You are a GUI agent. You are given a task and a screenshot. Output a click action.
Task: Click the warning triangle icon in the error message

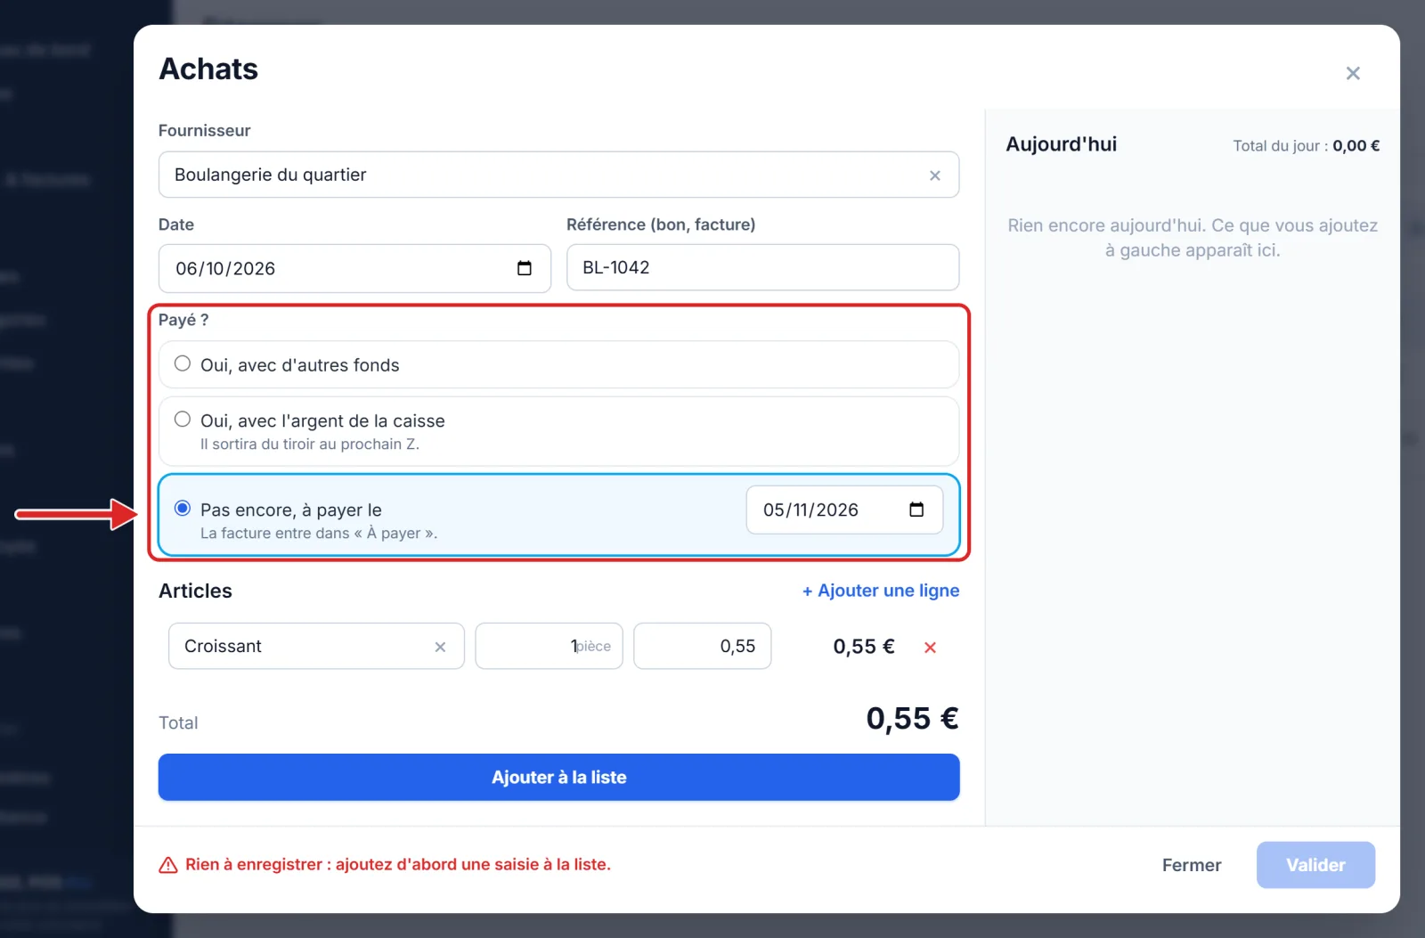pyautogui.click(x=167, y=865)
